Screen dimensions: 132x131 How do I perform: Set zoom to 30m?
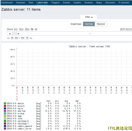pyautogui.click(x=27, y=29)
